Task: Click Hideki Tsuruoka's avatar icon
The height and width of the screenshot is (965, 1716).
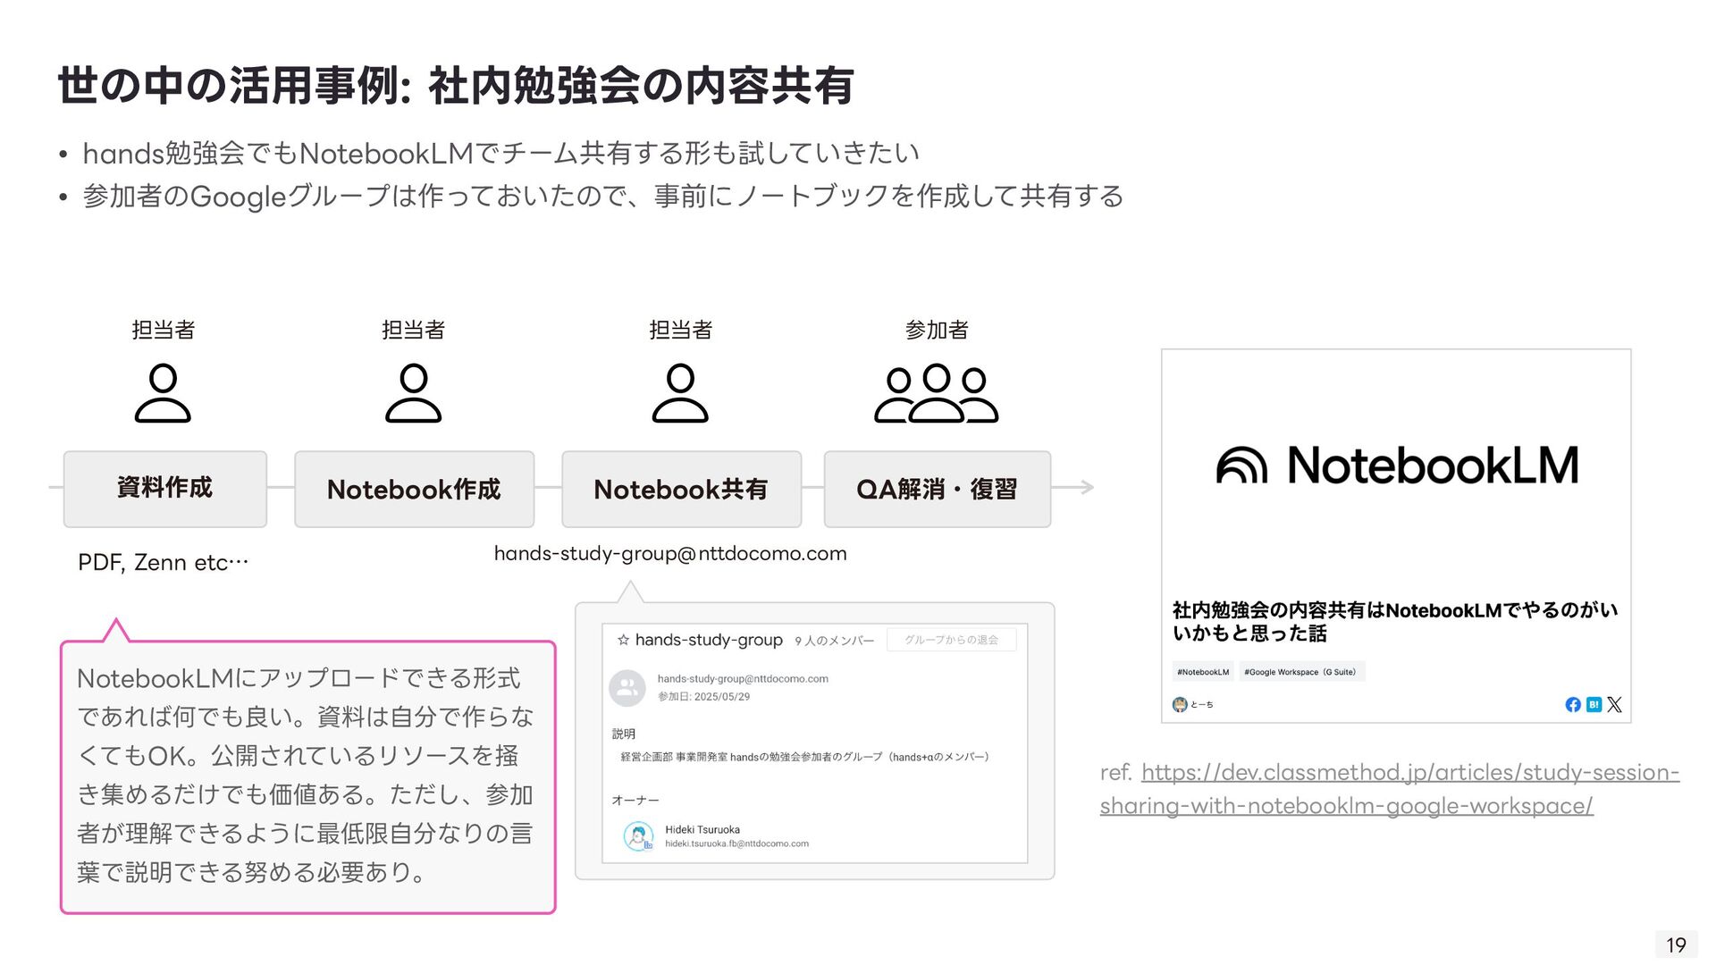Action: point(638,836)
